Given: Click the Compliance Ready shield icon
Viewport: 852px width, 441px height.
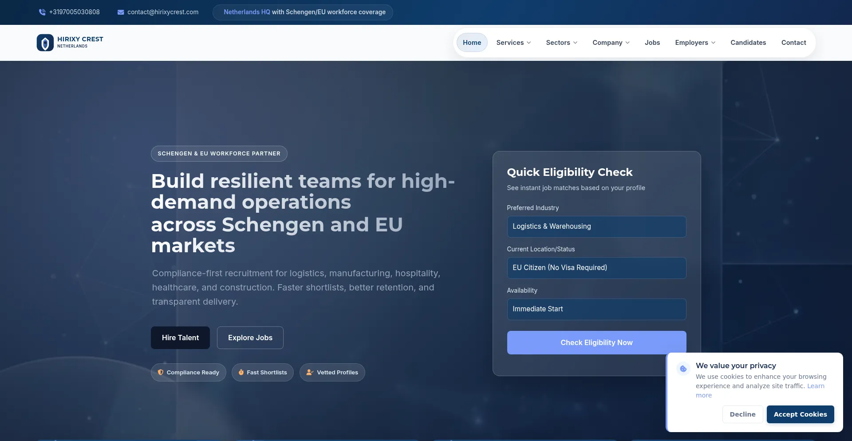Looking at the screenshot, I should click(161, 372).
